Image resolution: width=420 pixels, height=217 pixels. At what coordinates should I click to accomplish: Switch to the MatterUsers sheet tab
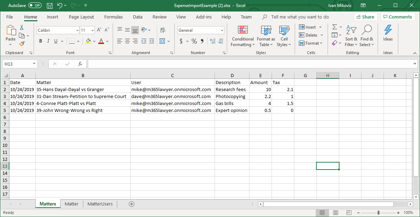[x=100, y=204]
